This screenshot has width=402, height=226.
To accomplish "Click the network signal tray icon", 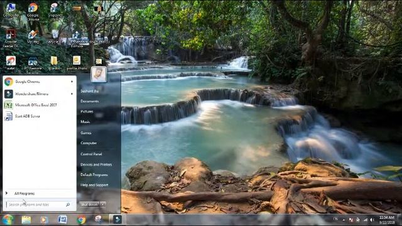I will [366, 220].
